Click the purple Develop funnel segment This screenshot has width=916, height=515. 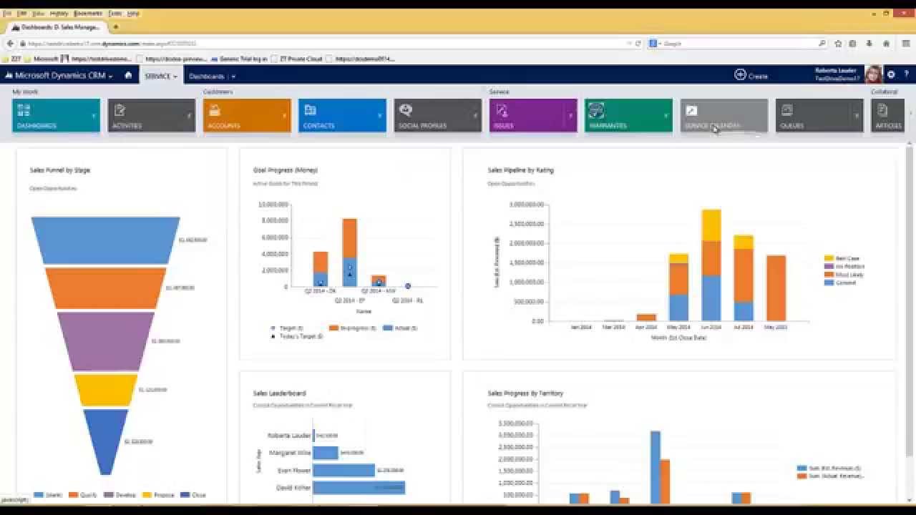tap(106, 341)
